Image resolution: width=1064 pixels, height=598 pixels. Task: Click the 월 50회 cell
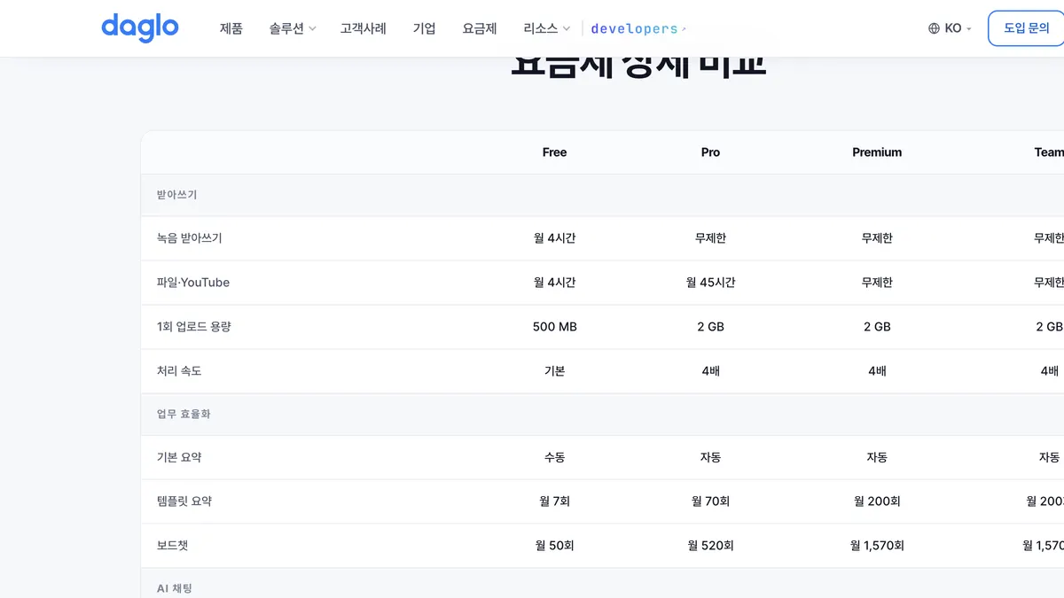pos(554,546)
